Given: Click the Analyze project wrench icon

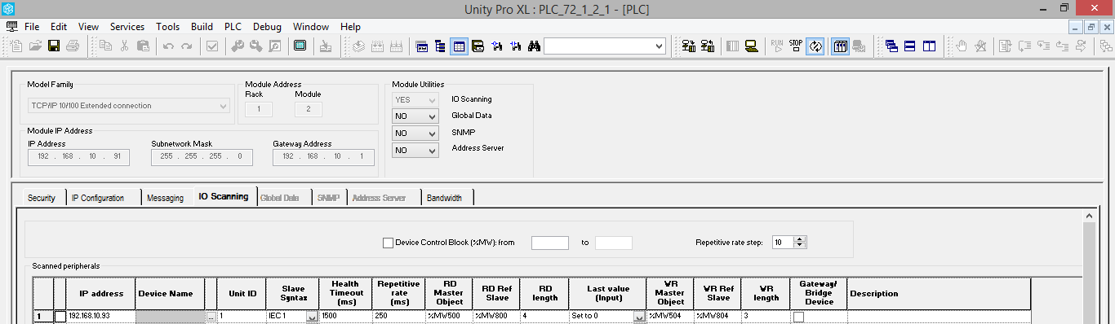Looking at the screenshot, I should (x=238, y=46).
